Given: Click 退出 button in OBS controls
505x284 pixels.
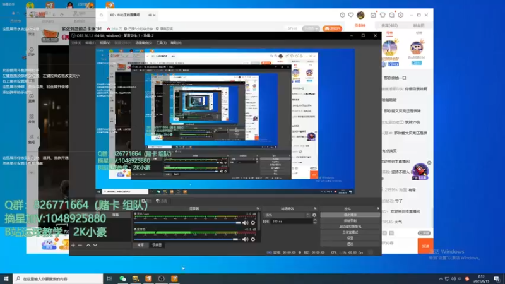Looking at the screenshot, I should (350, 244).
